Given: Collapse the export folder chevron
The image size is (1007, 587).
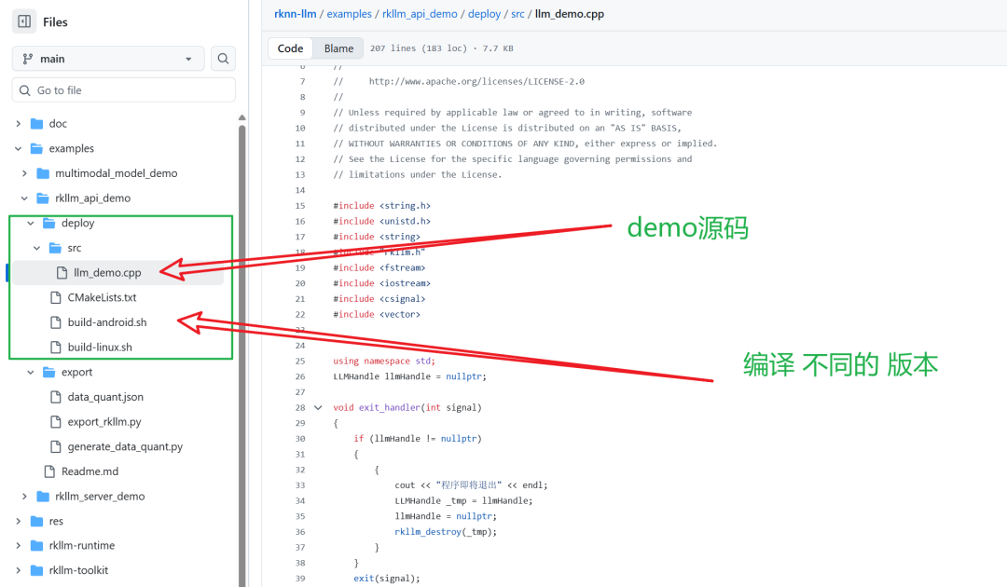Looking at the screenshot, I should (31, 372).
